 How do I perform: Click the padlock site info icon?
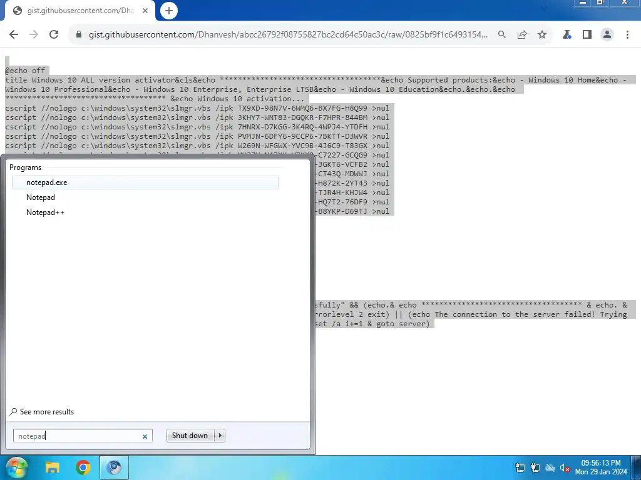(x=79, y=35)
